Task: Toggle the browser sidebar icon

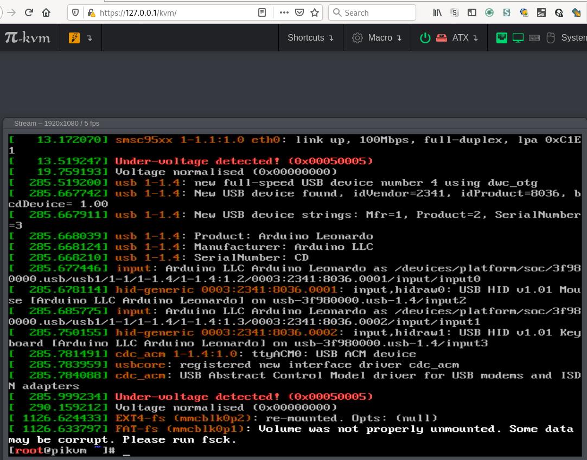Action: point(471,12)
